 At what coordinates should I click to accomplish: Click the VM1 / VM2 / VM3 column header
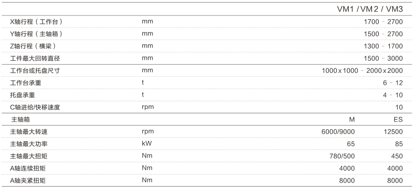pyautogui.click(x=370, y=9)
